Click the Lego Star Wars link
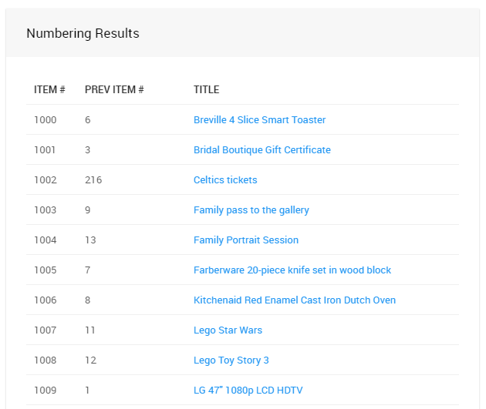 click(228, 330)
